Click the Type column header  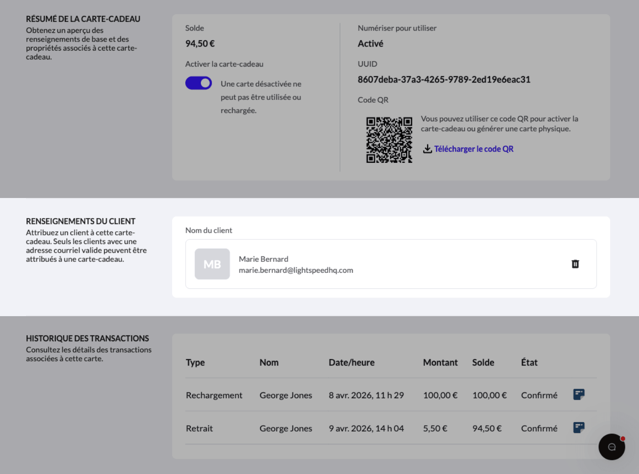(195, 363)
